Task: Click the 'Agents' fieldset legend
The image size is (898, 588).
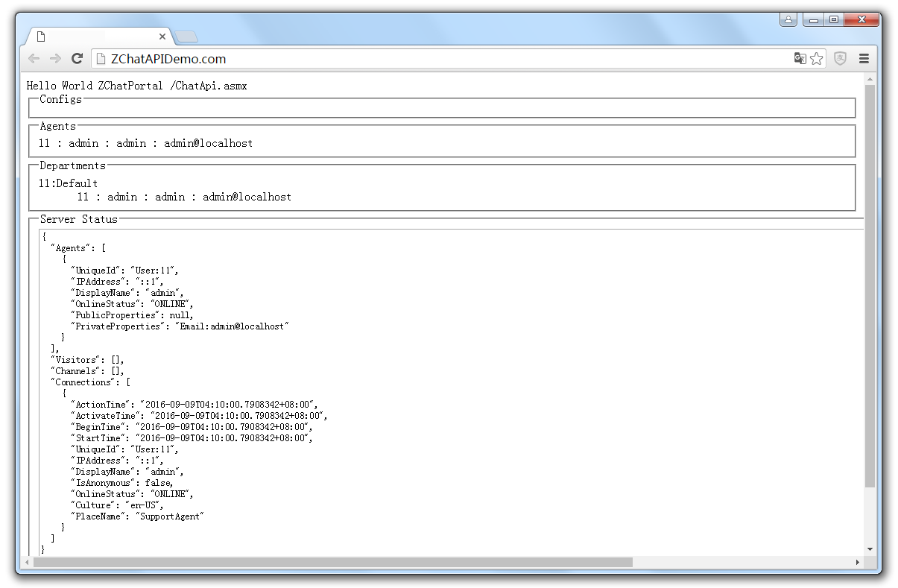Action: point(58,126)
